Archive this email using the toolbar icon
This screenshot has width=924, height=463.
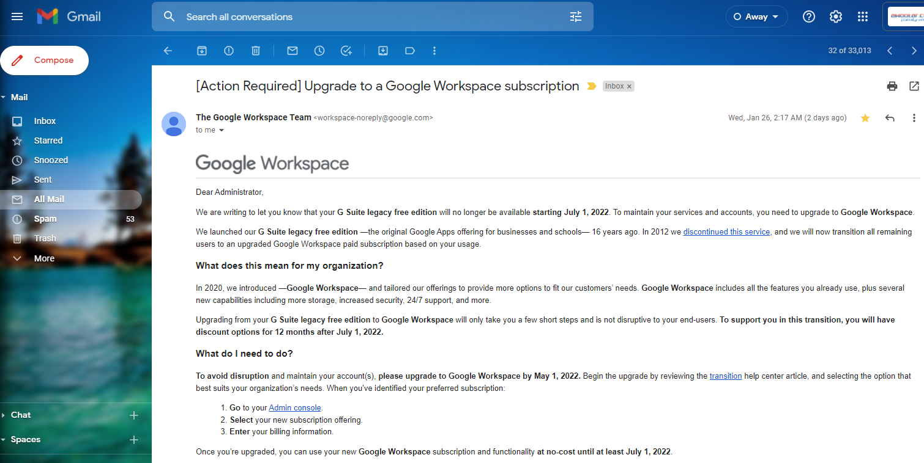pos(202,51)
